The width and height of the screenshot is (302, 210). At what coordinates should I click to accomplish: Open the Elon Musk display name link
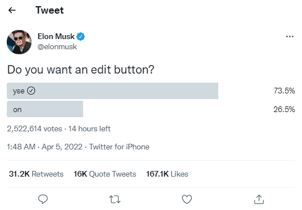[56, 36]
